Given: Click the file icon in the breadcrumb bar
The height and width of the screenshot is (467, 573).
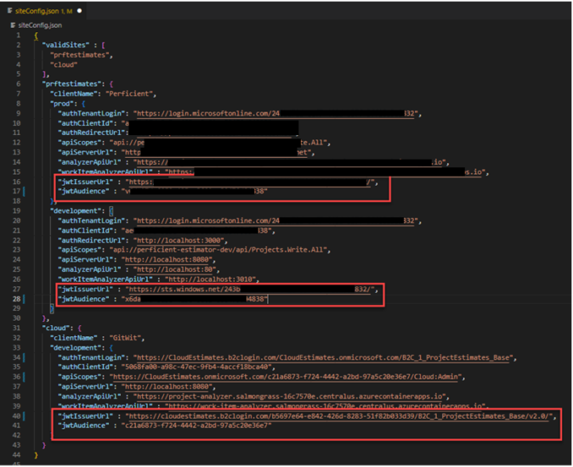Looking at the screenshot, I should pos(11,26).
